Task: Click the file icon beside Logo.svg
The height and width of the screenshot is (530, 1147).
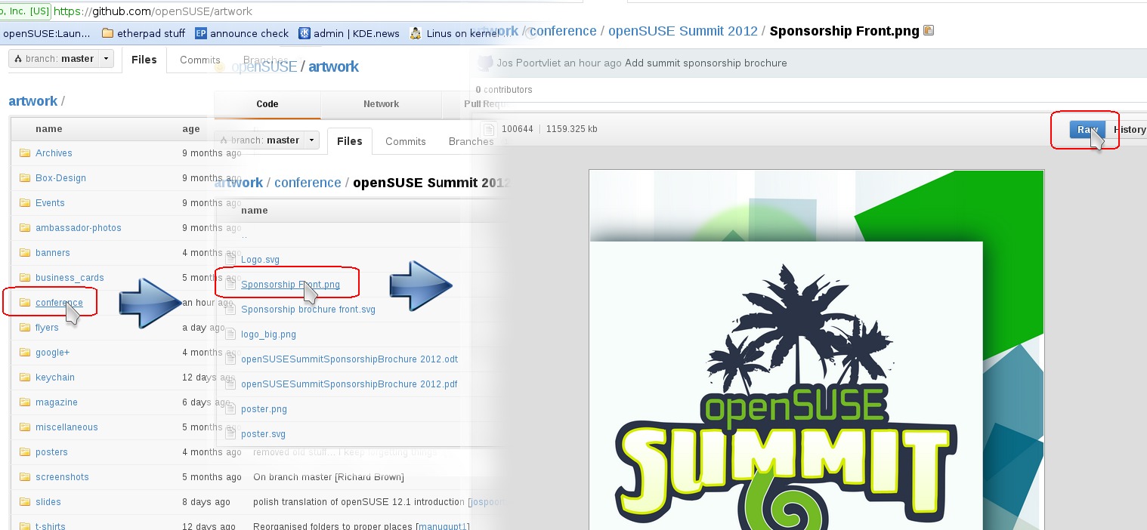Action: (x=230, y=260)
